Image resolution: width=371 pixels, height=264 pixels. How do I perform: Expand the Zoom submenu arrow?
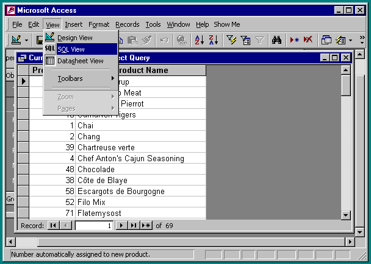(113, 97)
